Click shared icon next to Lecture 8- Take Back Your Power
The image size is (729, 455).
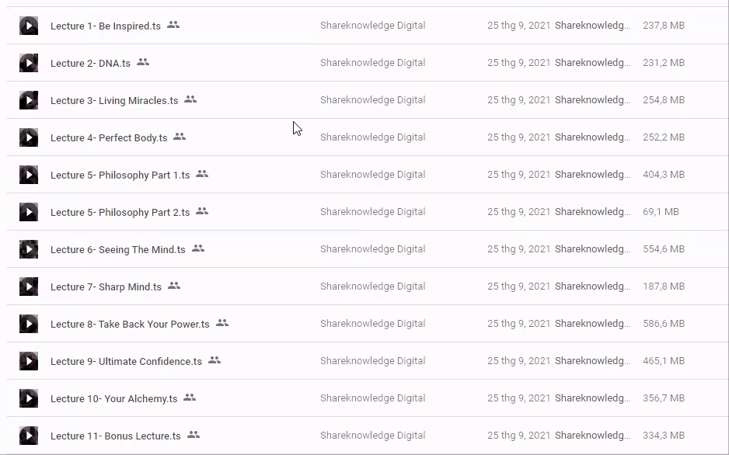point(222,323)
